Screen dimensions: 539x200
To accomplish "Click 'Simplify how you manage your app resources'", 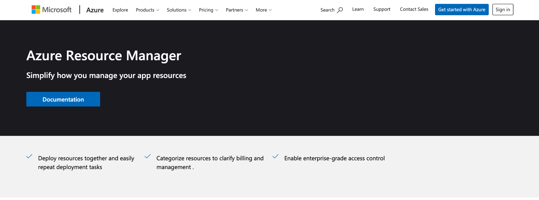I will pyautogui.click(x=106, y=75).
